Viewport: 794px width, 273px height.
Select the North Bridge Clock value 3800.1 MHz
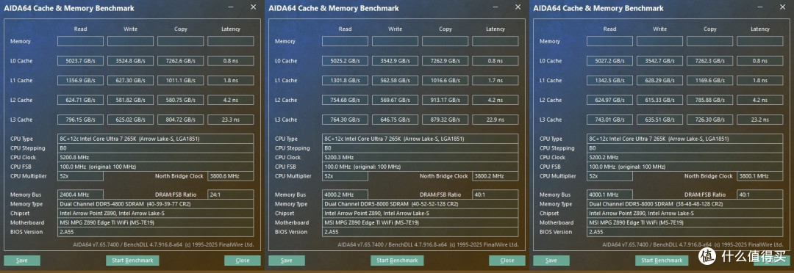(760, 176)
